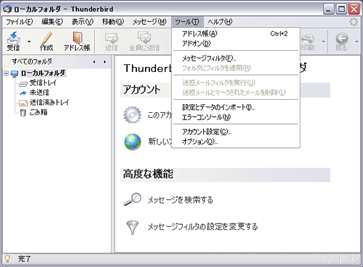Image resolution: width=363 pixels, height=267 pixels.
Task: Open the メッセージ(M) menu
Action: [x=149, y=22]
